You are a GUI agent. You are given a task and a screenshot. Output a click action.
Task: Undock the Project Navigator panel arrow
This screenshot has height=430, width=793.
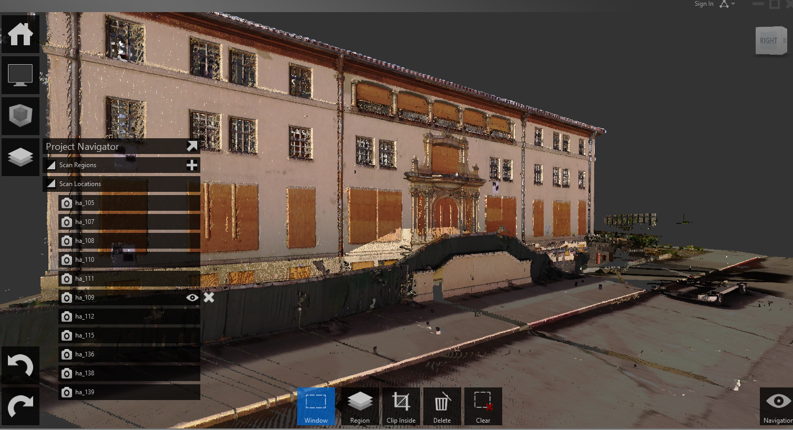click(192, 146)
